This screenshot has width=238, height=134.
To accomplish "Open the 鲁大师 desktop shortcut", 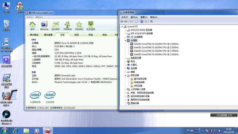I will pos(20,7).
